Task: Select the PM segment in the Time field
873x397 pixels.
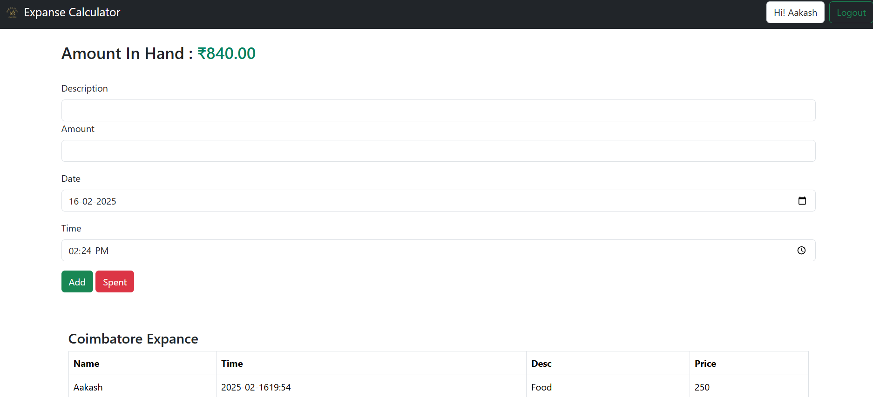Action: coord(102,251)
